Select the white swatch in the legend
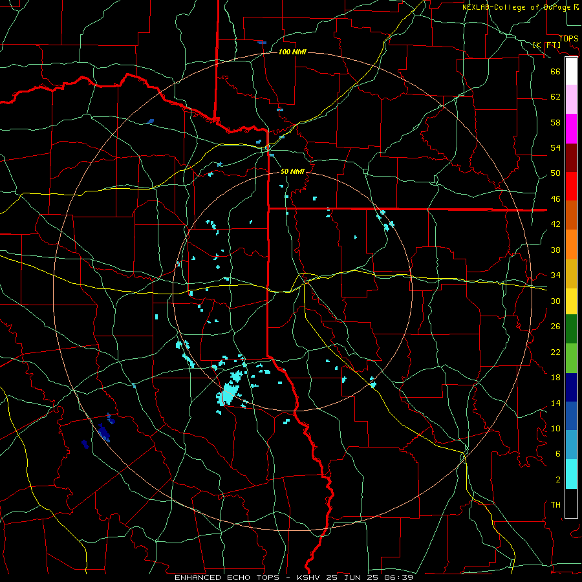This screenshot has width=582, height=582. click(x=571, y=71)
